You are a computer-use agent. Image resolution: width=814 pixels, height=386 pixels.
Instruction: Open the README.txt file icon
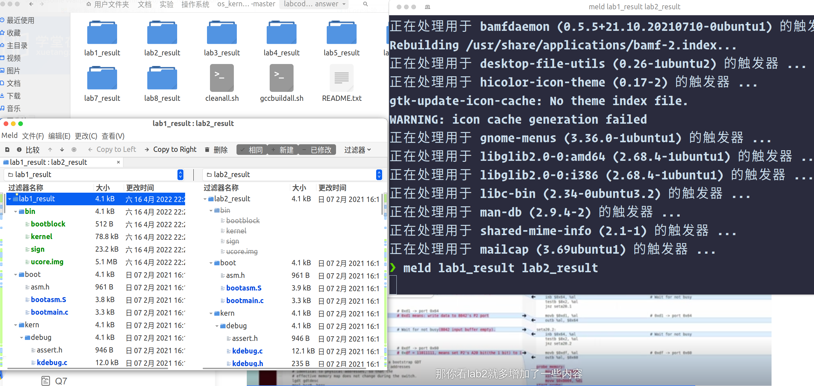click(341, 78)
